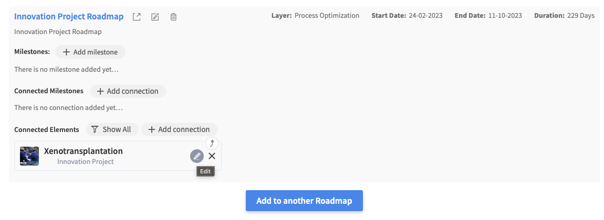Viewport: 604px width, 220px height.
Task: Select the end date 11-10-2023
Action: 504,16
